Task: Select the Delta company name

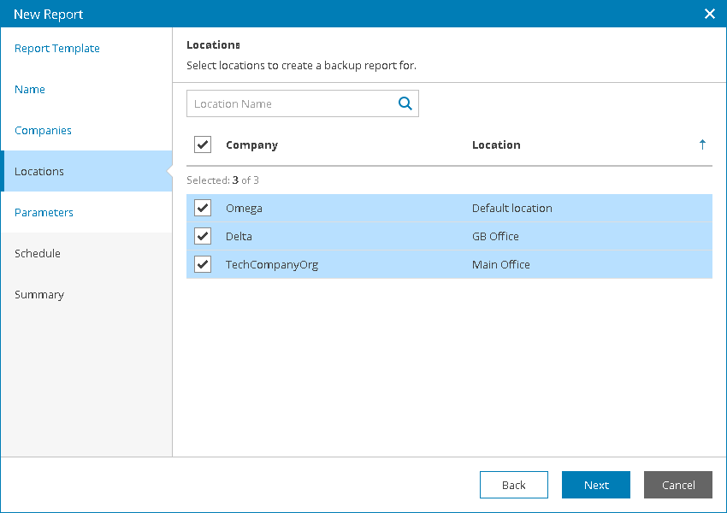Action: coord(239,236)
